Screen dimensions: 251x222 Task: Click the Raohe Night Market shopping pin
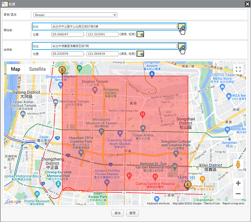click(x=227, y=130)
